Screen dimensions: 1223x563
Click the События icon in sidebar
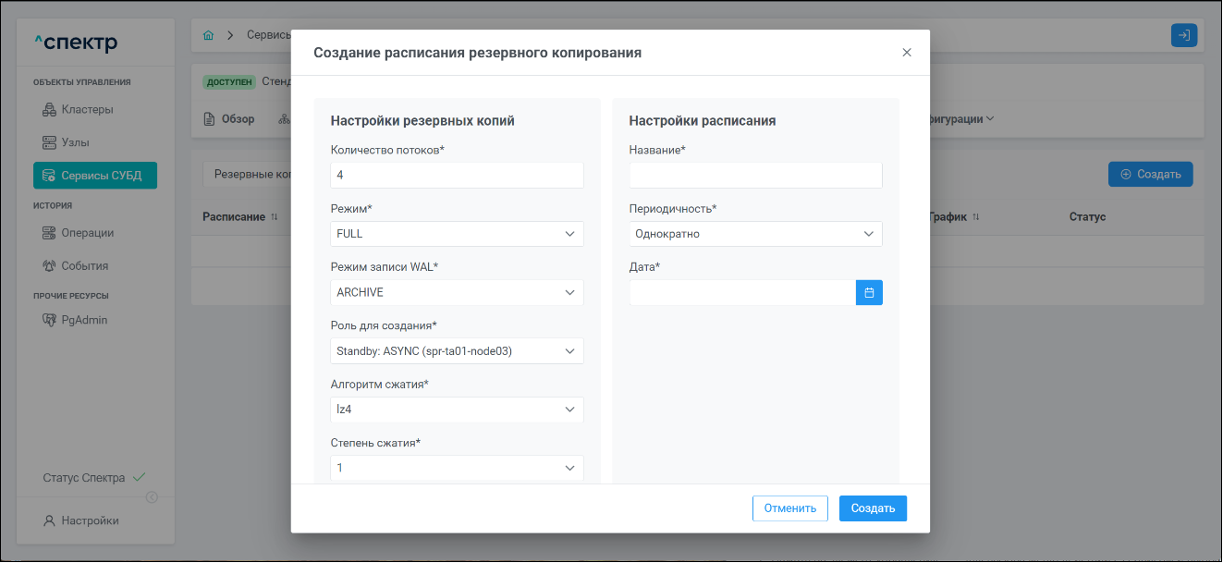(x=49, y=266)
